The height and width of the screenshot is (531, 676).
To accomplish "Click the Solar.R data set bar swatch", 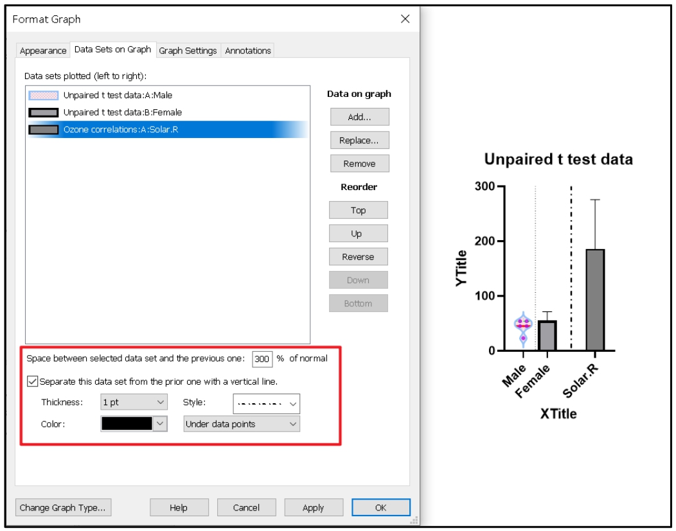I will (44, 130).
